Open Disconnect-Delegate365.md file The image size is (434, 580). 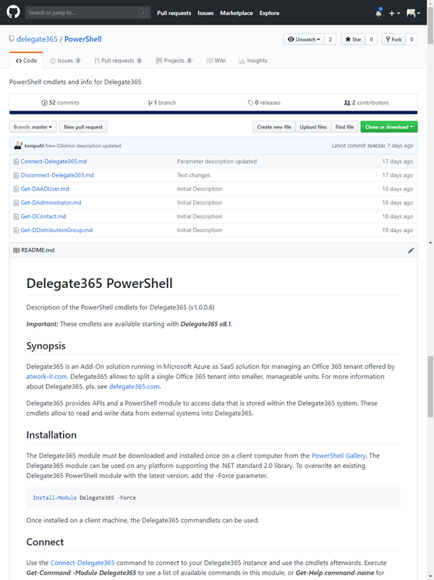[57, 175]
